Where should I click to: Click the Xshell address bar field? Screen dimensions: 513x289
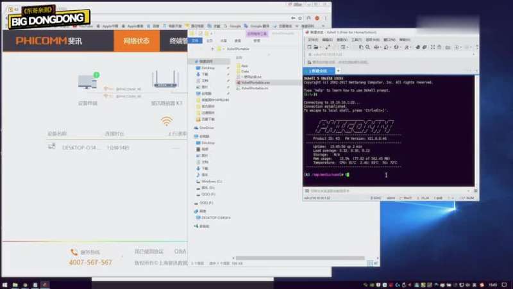click(389, 54)
